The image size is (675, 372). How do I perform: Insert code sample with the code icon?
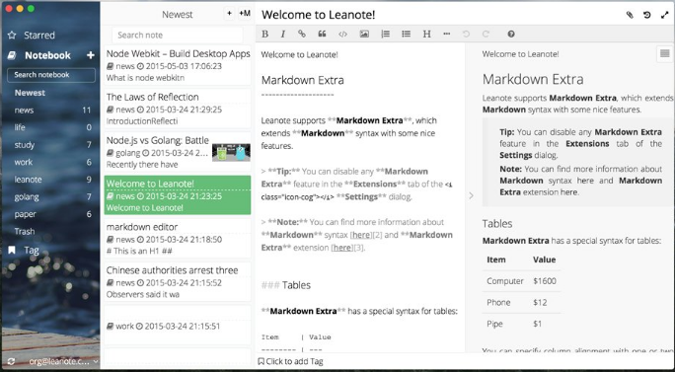pyautogui.click(x=342, y=34)
